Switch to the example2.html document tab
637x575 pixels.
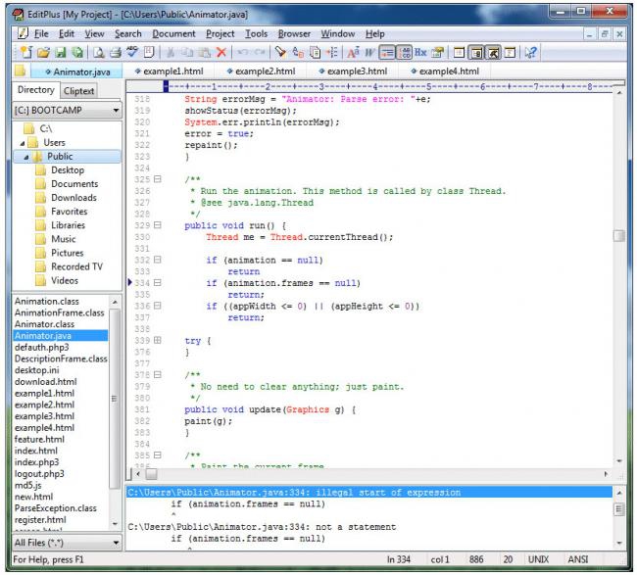(261, 72)
